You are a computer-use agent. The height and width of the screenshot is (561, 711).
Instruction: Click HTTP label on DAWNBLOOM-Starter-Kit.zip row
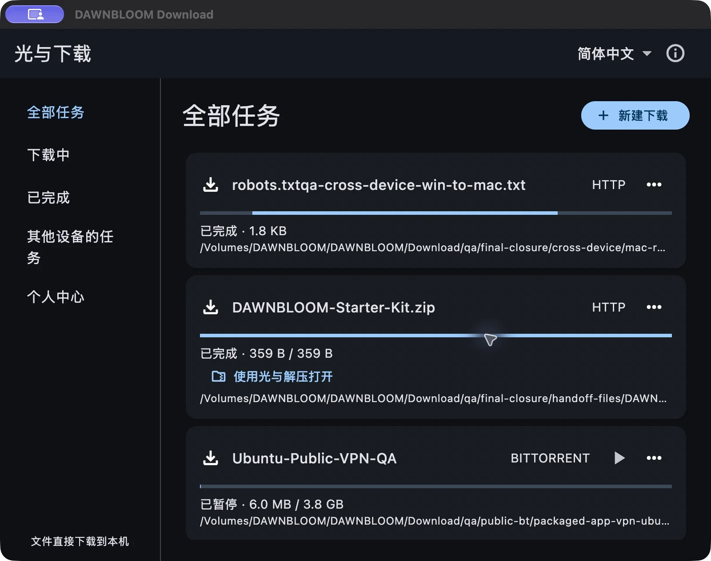click(x=608, y=307)
